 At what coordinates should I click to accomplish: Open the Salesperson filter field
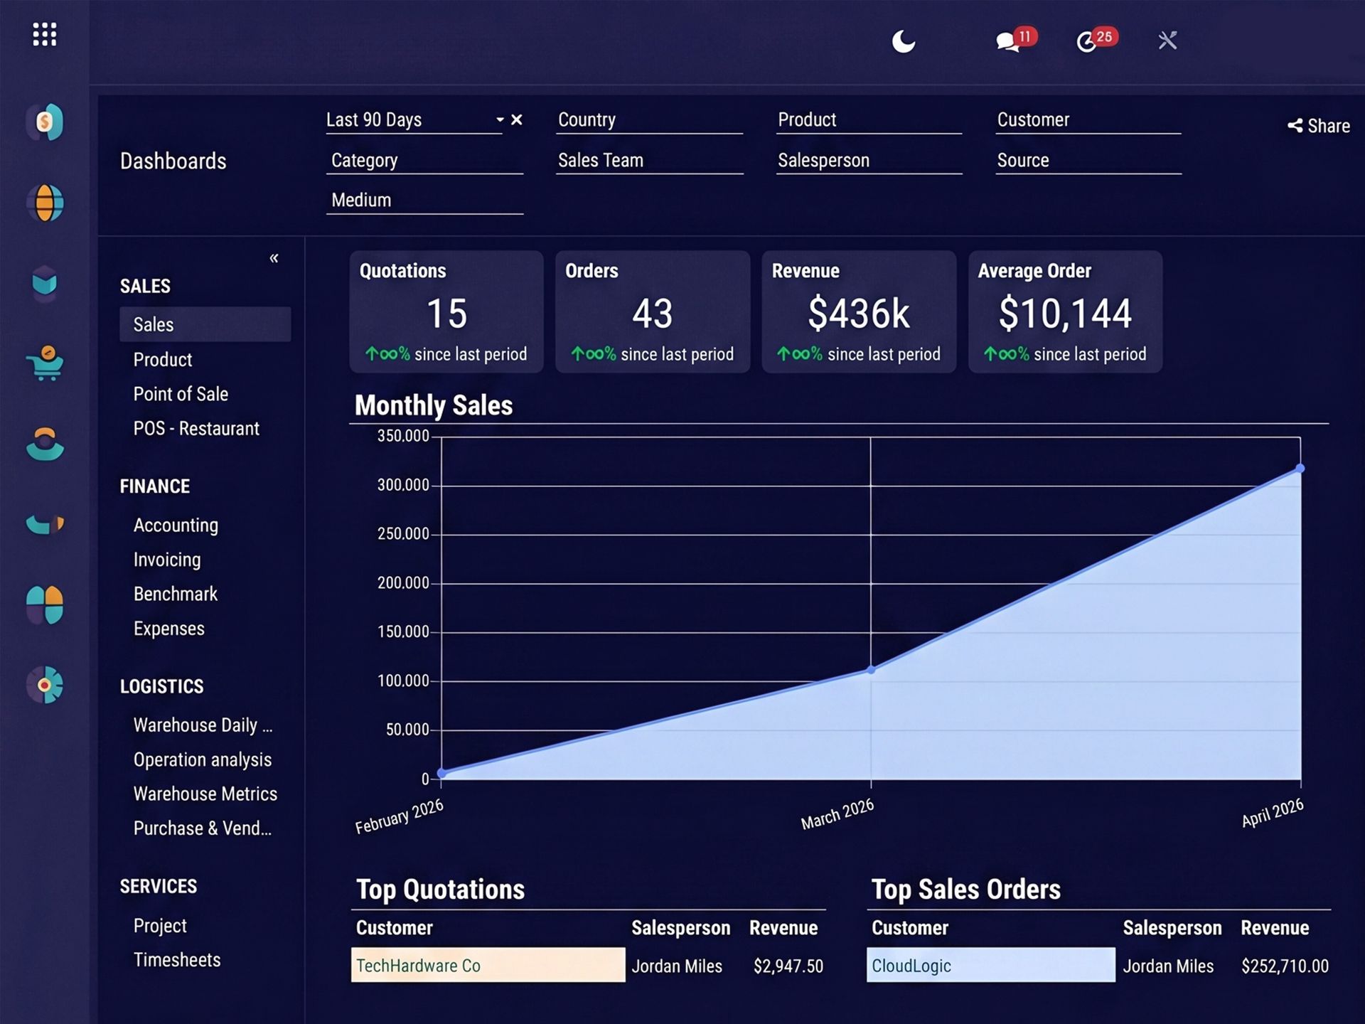point(869,161)
